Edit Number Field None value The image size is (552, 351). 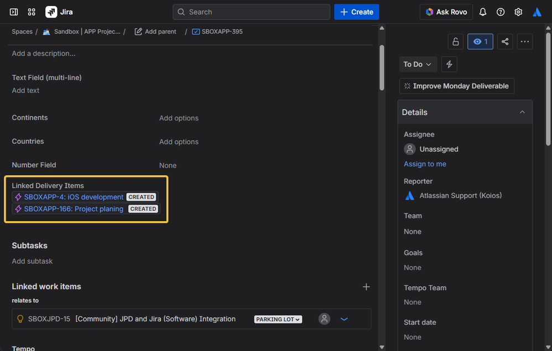[x=168, y=165]
